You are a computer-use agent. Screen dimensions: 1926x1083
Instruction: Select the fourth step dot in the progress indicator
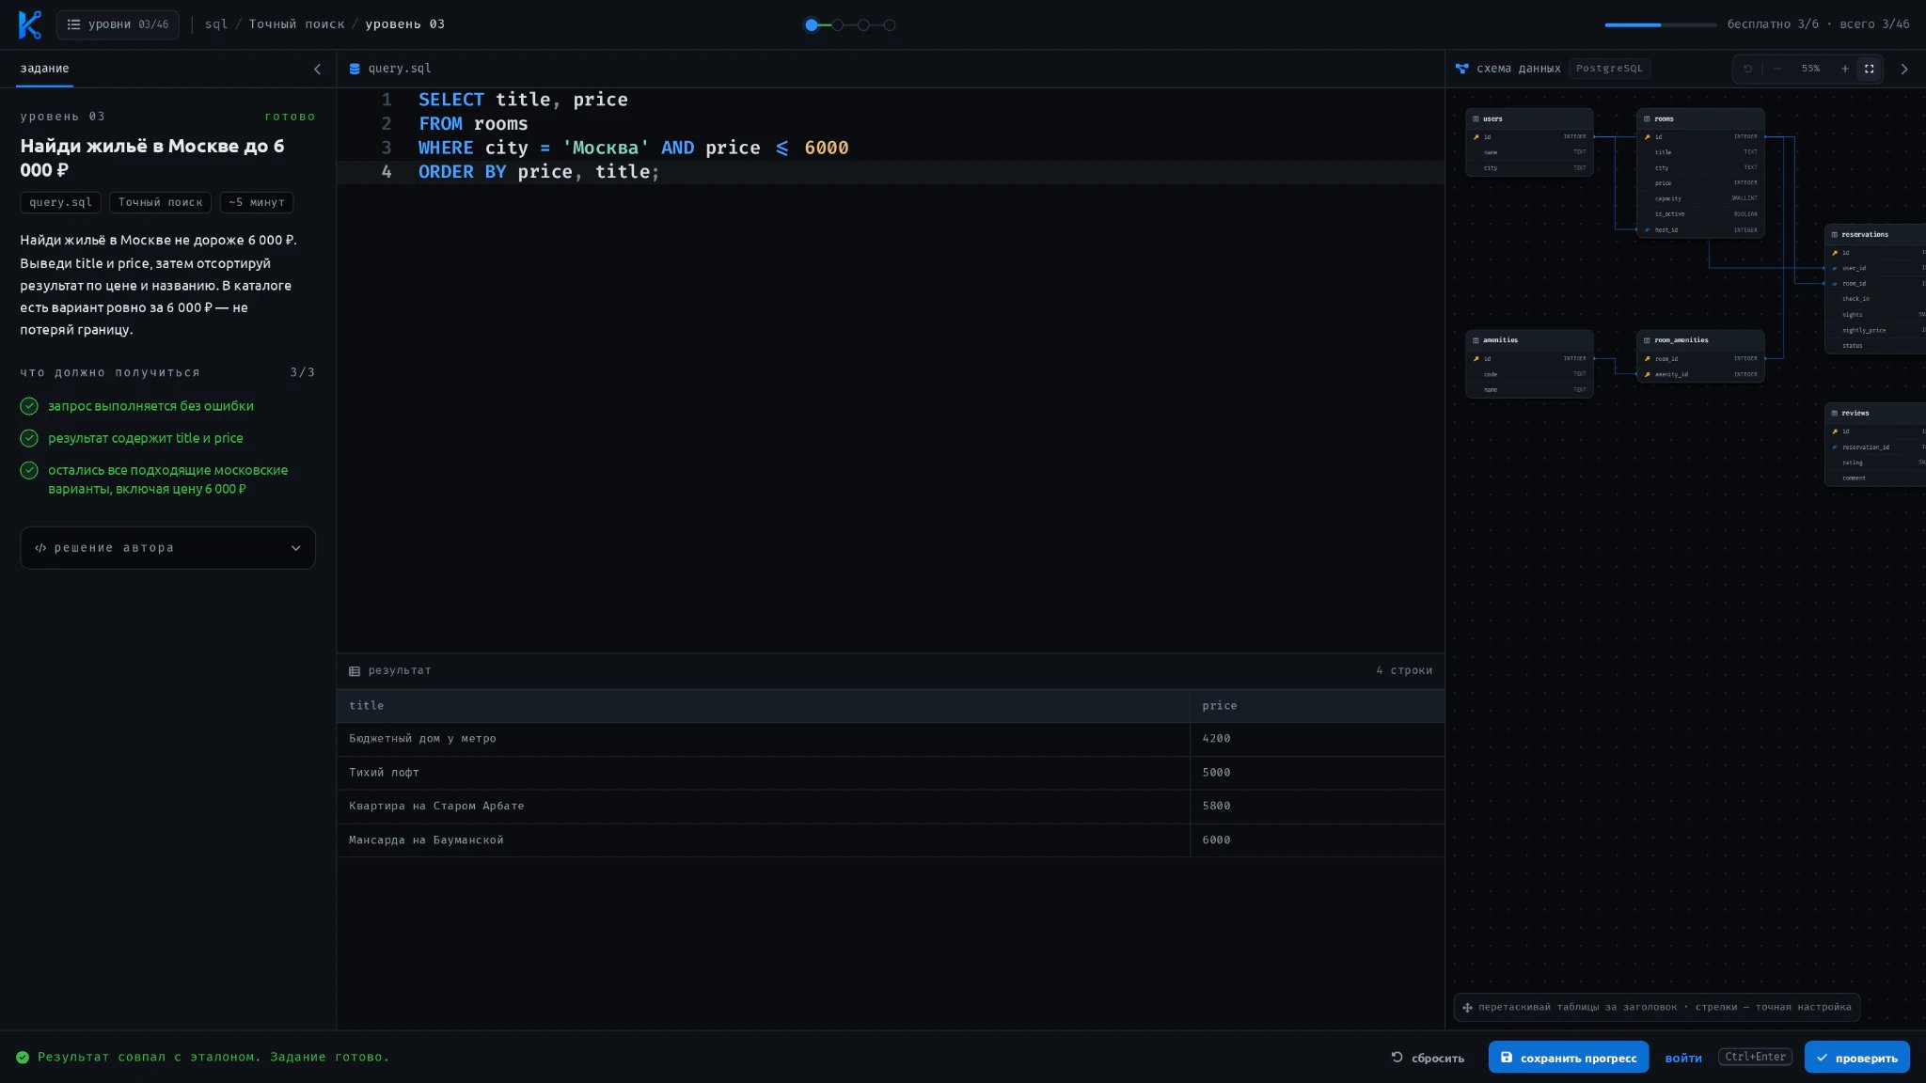click(890, 25)
